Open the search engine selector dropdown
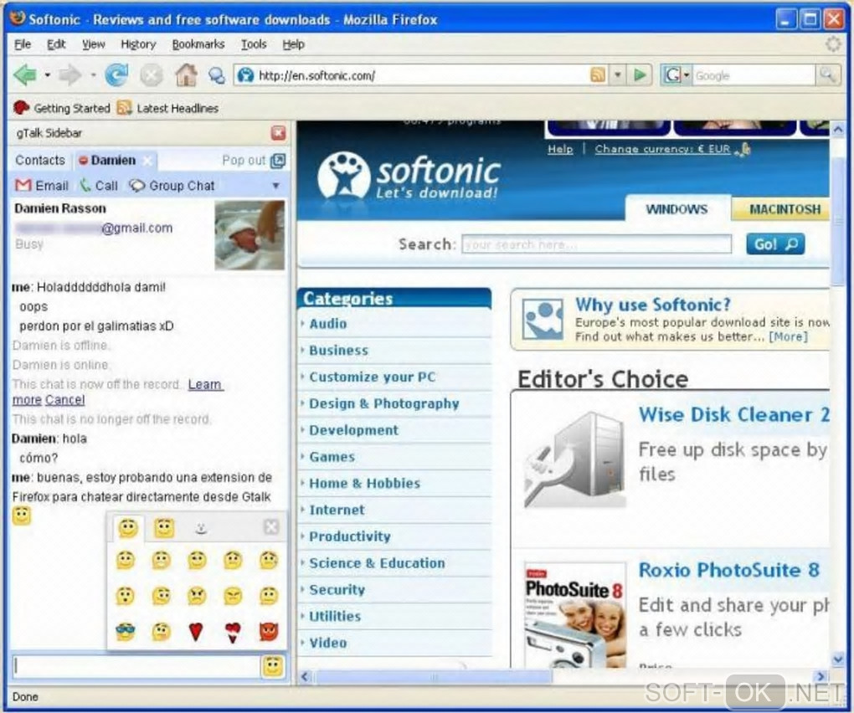 point(687,75)
